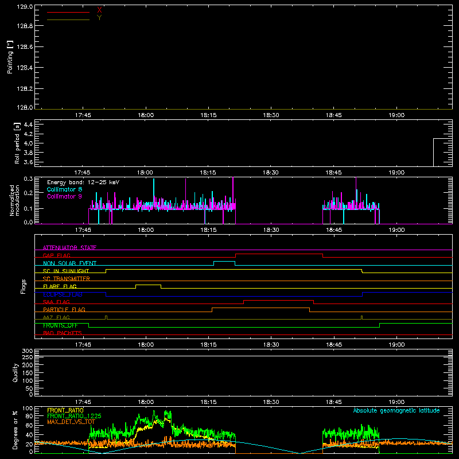Select the yellow FRONT_RATIO legend label

65,410
